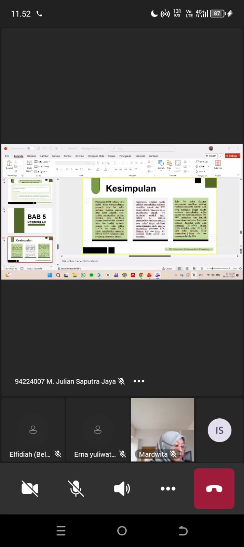Turn on the camera in the call
Image resolution: width=244 pixels, height=547 pixels.
tap(30, 488)
